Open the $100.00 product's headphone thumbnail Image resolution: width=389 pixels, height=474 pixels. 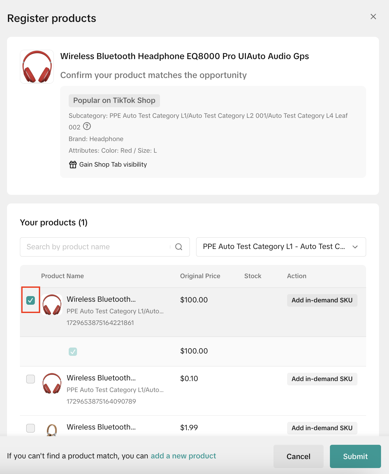tap(52, 305)
